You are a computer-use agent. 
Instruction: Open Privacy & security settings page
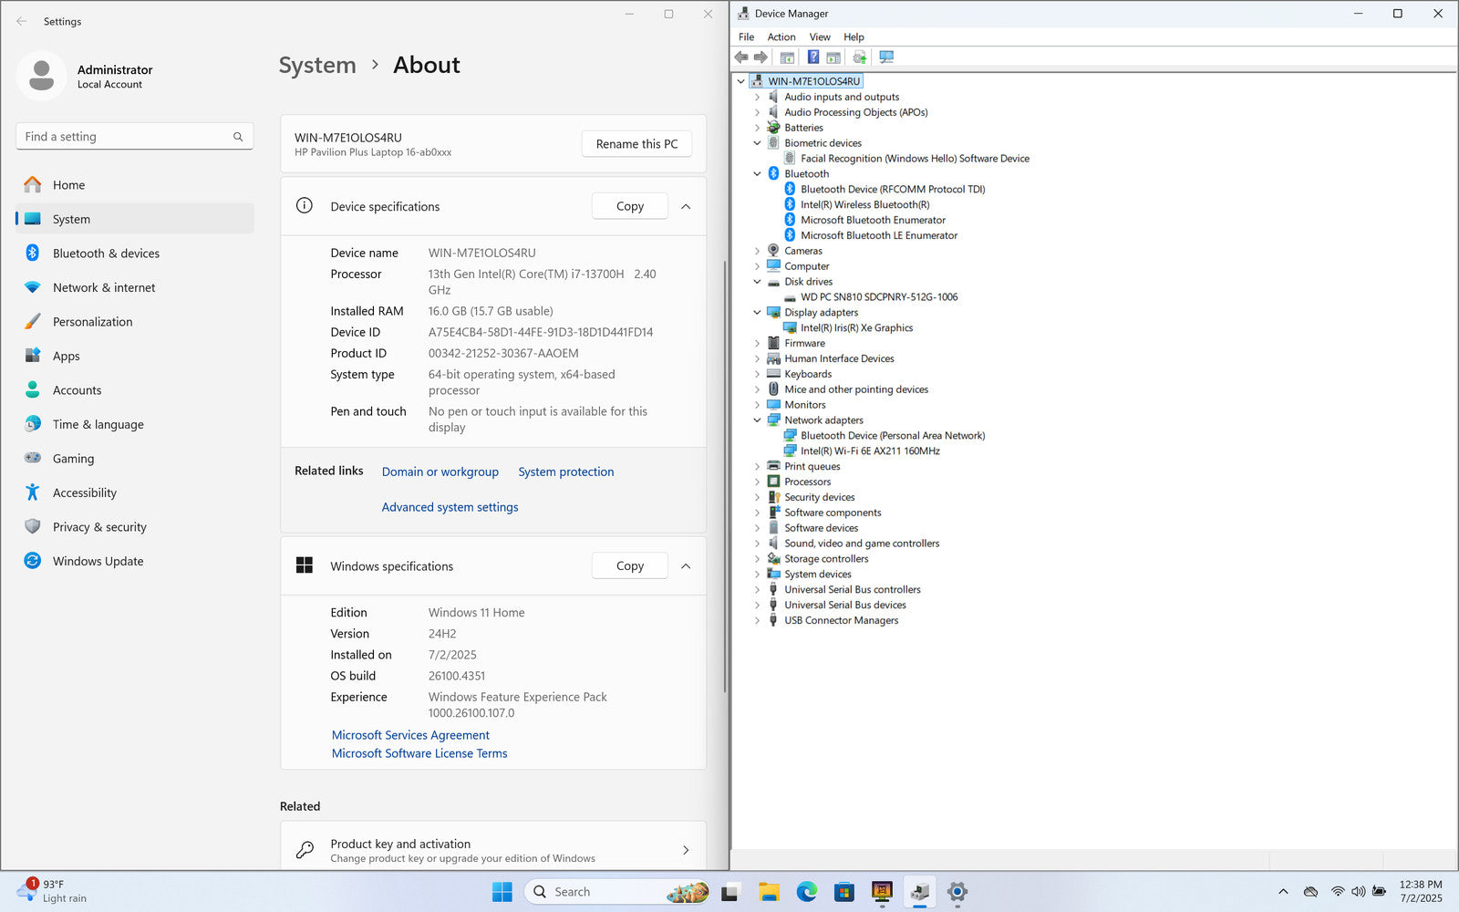[x=99, y=527]
